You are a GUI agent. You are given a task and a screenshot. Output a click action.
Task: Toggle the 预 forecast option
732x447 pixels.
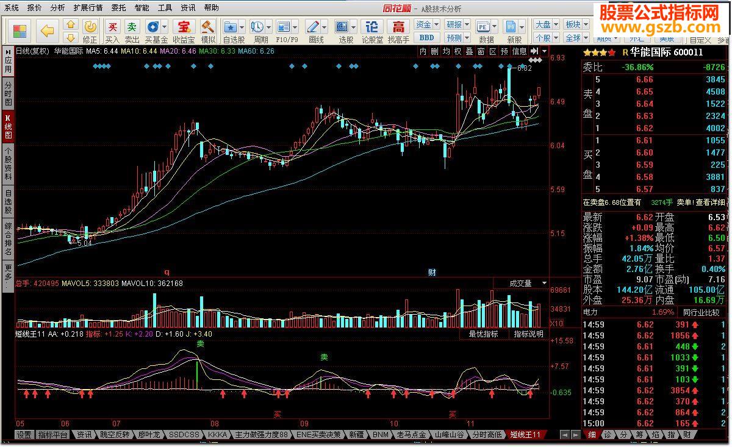[504, 51]
